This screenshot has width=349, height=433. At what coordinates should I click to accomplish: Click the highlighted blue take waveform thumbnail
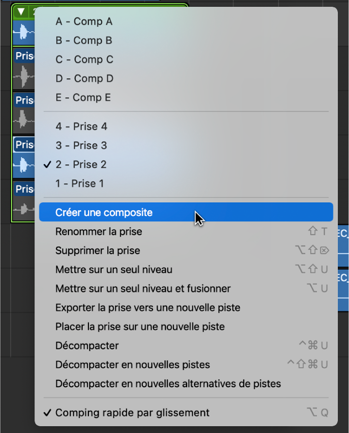pyautogui.click(x=23, y=33)
